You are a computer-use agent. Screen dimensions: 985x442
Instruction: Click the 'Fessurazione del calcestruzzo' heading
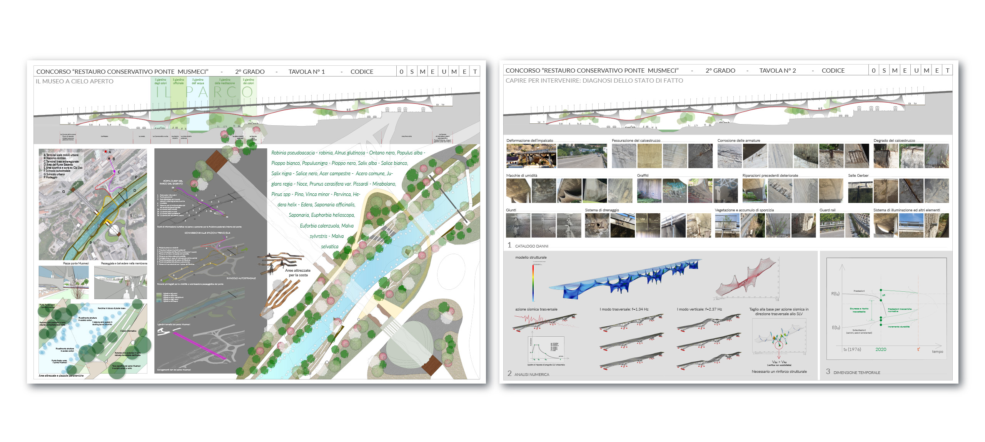click(x=636, y=140)
